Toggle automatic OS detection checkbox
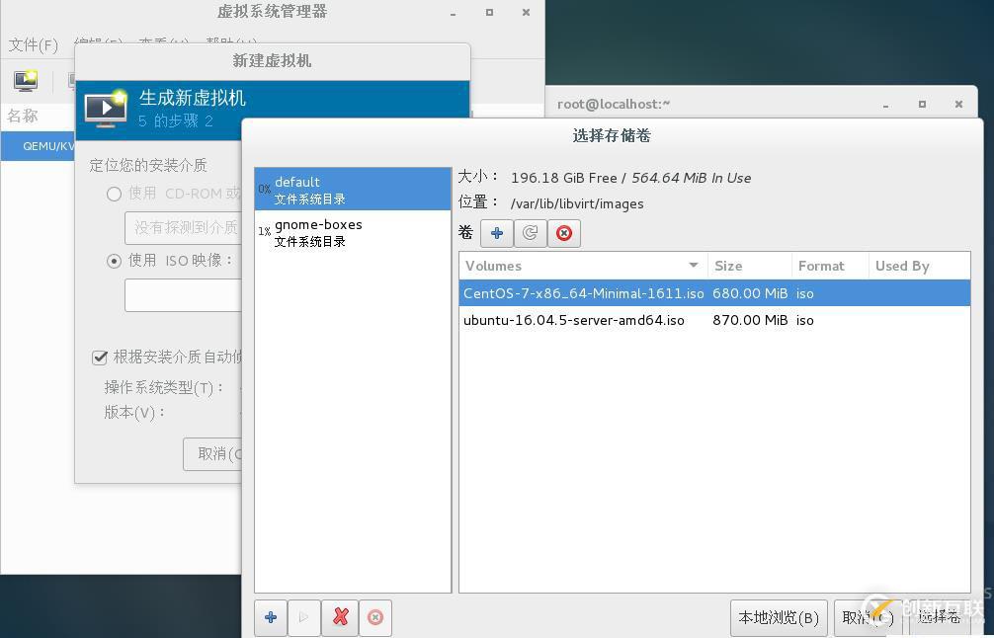This screenshot has width=994, height=638. [100, 358]
